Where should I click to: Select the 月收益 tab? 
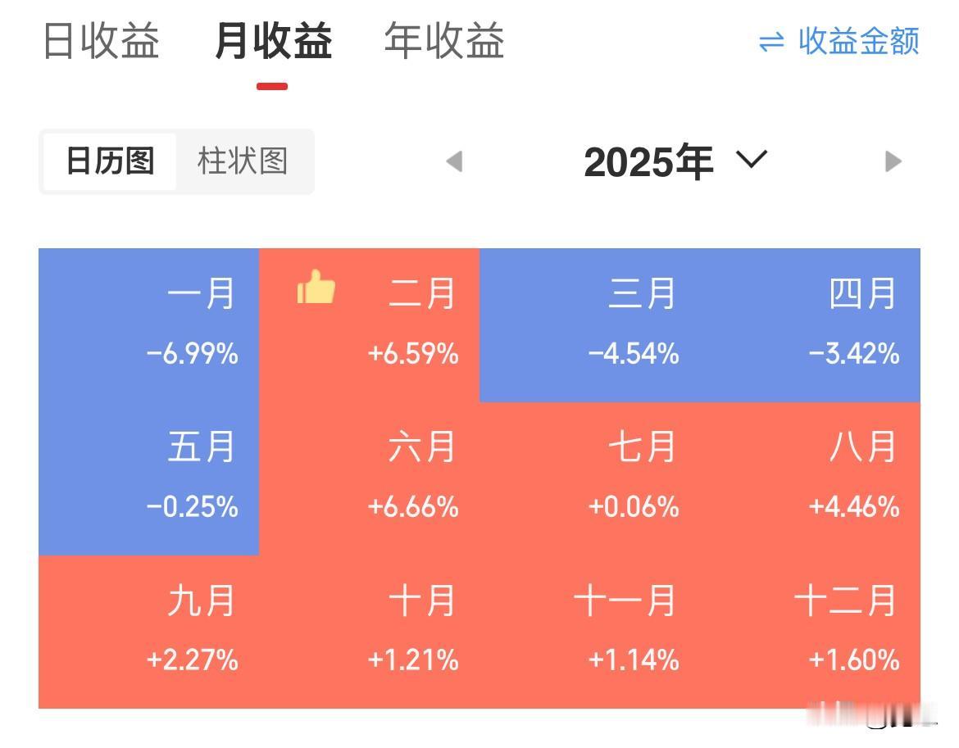tap(272, 41)
